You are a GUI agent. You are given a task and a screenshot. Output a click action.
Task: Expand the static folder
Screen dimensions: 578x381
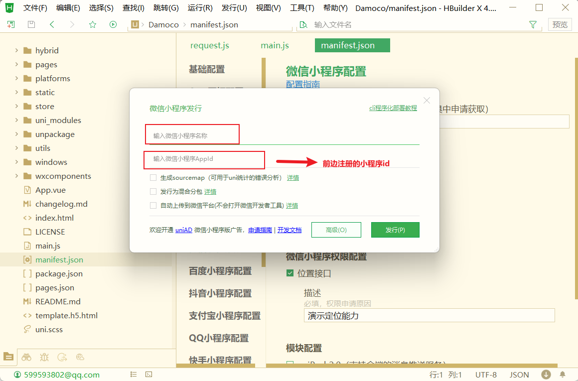pos(16,92)
